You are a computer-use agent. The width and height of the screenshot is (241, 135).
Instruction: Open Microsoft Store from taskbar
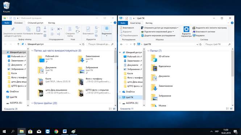tap(30, 131)
